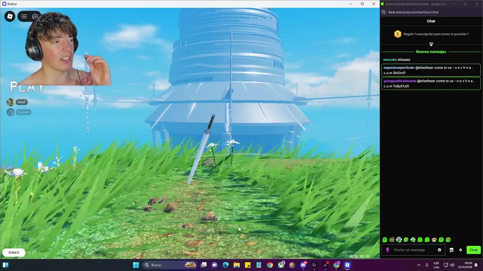
Task: Open the goingpublicationow username in chat
Action: (399, 81)
